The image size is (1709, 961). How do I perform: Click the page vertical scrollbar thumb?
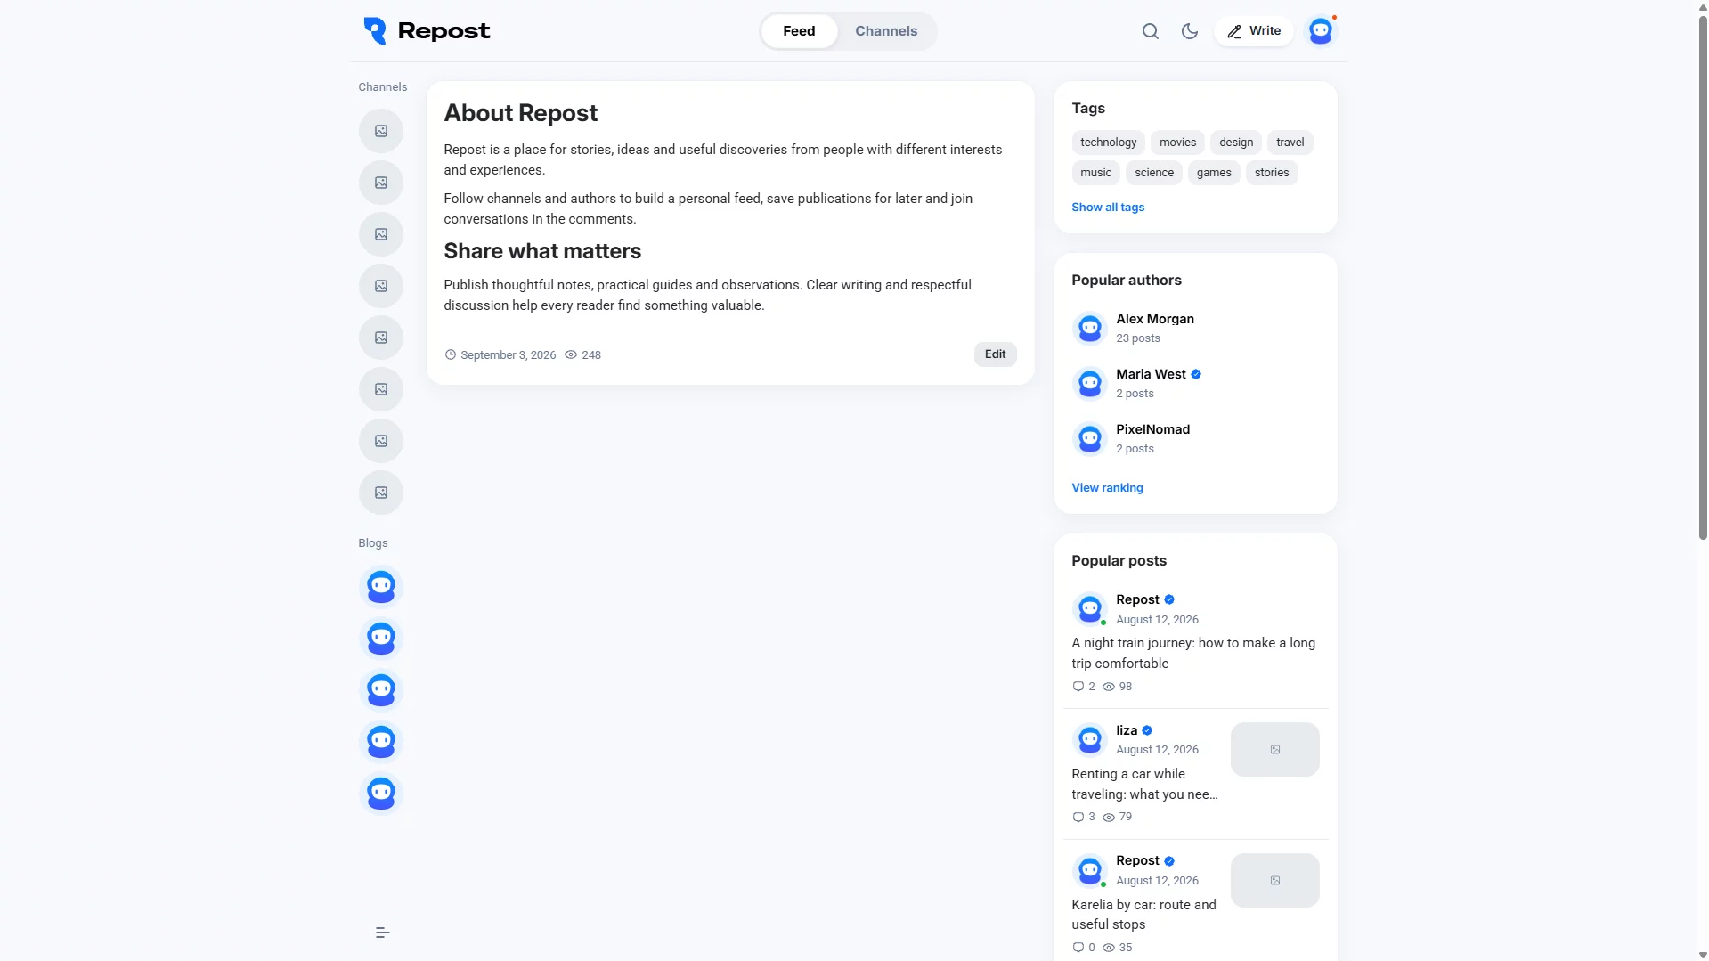tap(1702, 276)
